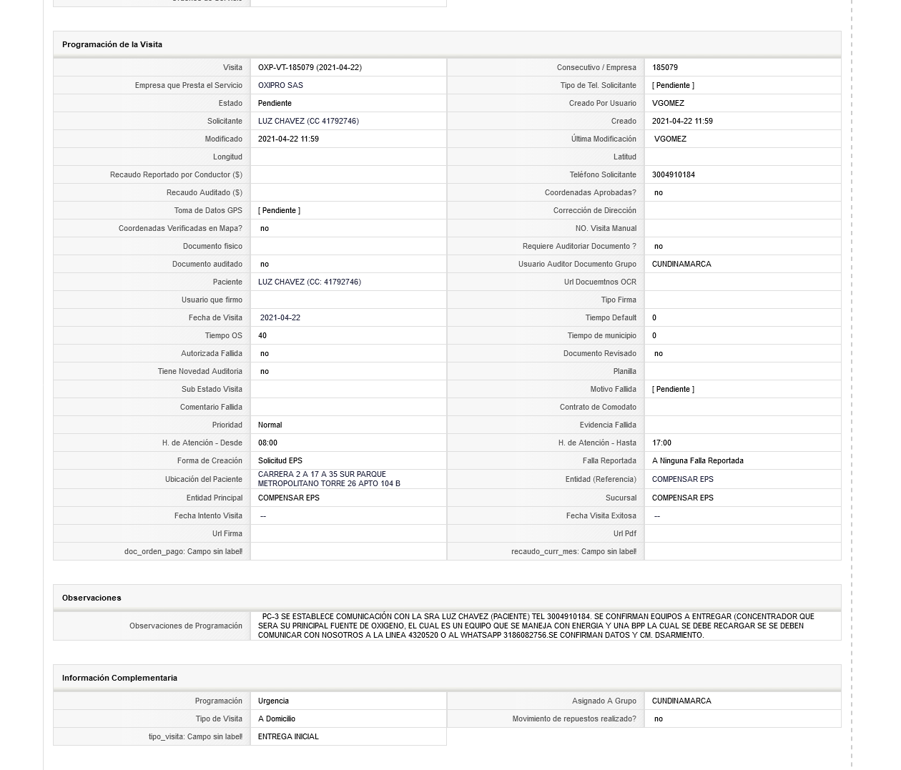Viewport: 901px width, 770px height.
Task: Click Documento auditado value no
Action: pos(265,264)
